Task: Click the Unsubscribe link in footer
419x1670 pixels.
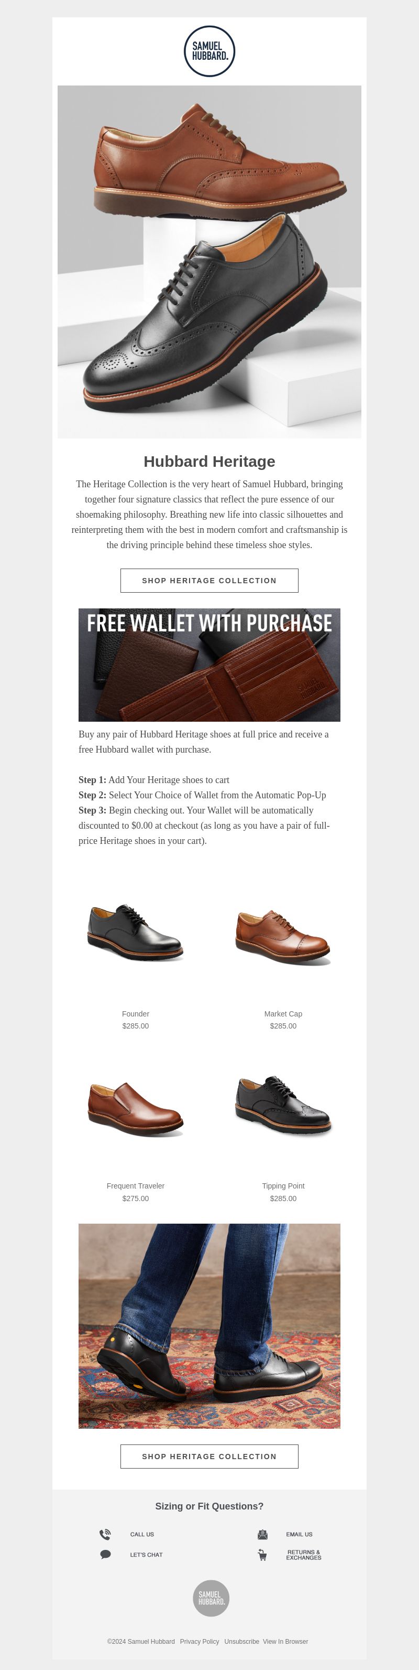Action: click(x=241, y=1642)
